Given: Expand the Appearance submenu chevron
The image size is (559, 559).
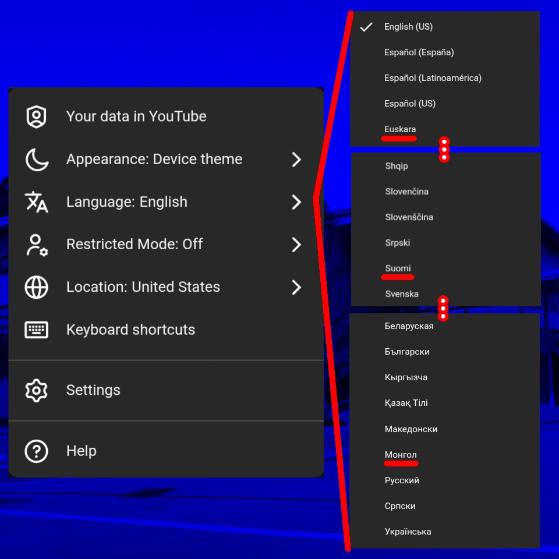Looking at the screenshot, I should coord(296,160).
